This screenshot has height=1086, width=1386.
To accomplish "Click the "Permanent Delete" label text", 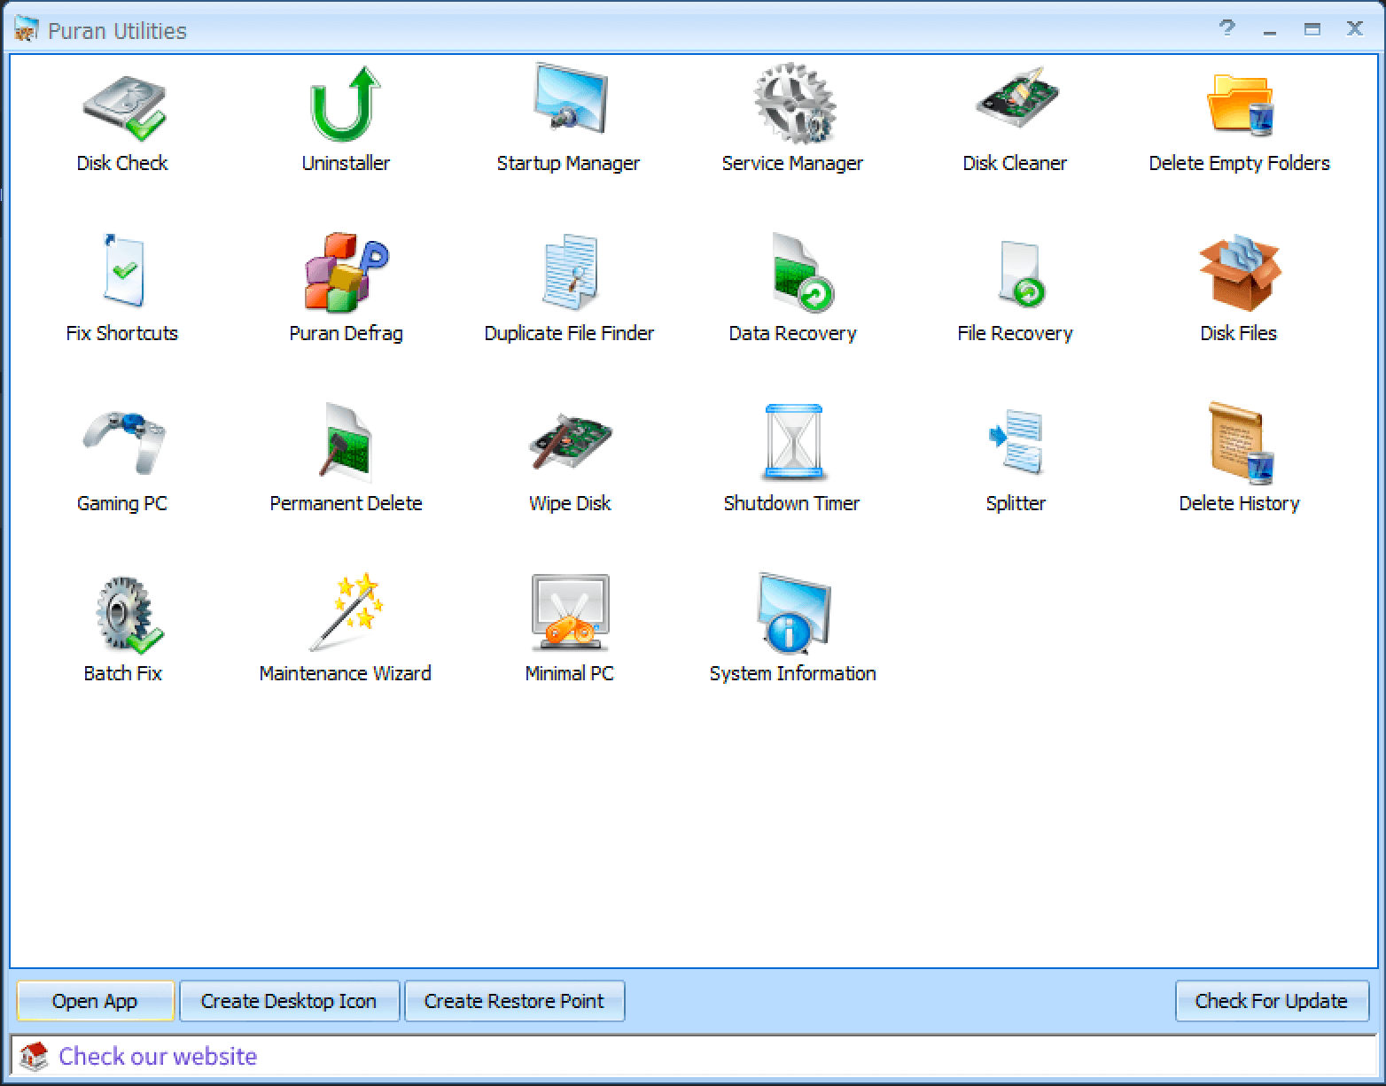I will click(346, 503).
